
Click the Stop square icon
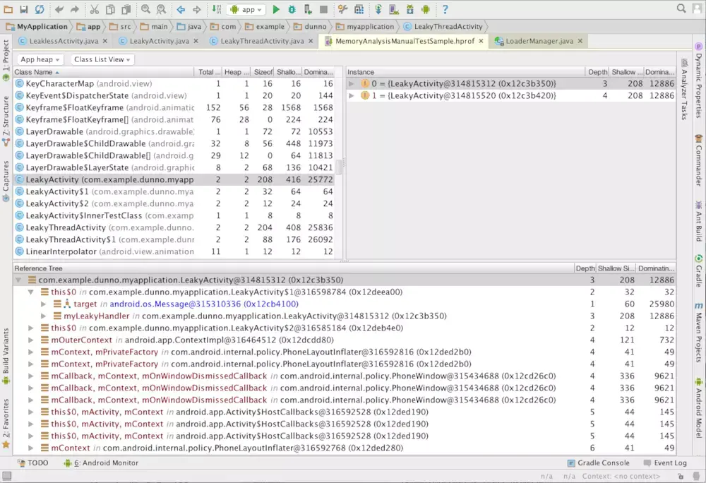323,9
